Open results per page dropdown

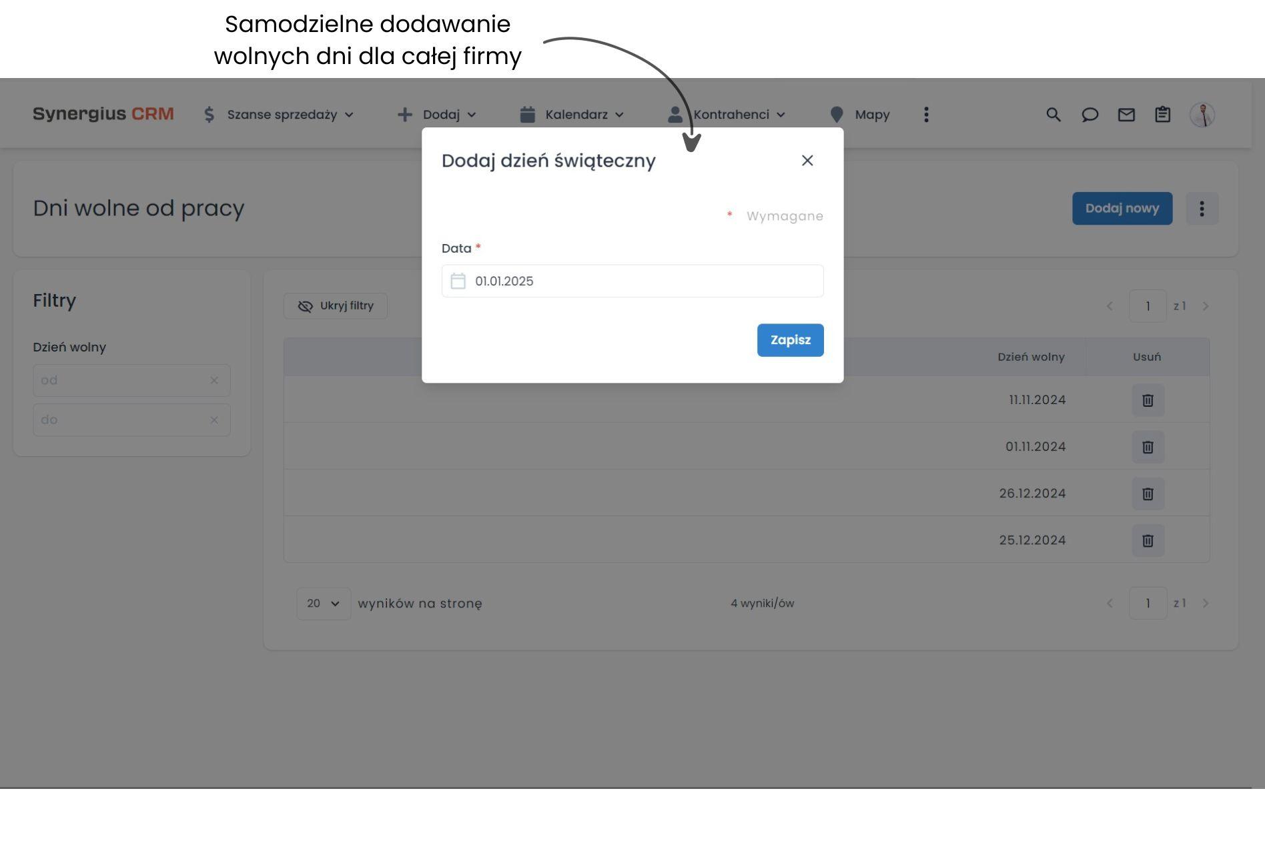(x=324, y=604)
